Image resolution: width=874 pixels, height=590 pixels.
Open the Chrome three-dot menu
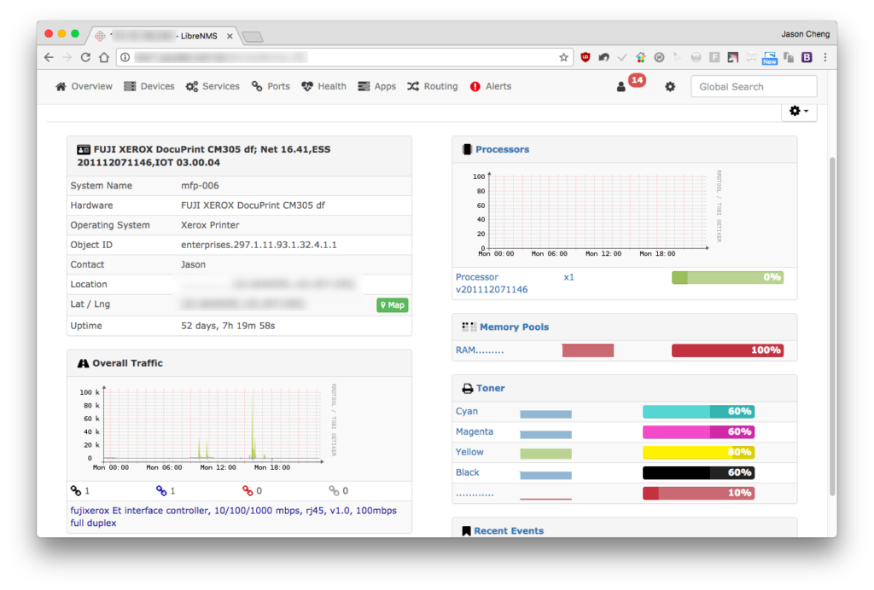(x=825, y=57)
